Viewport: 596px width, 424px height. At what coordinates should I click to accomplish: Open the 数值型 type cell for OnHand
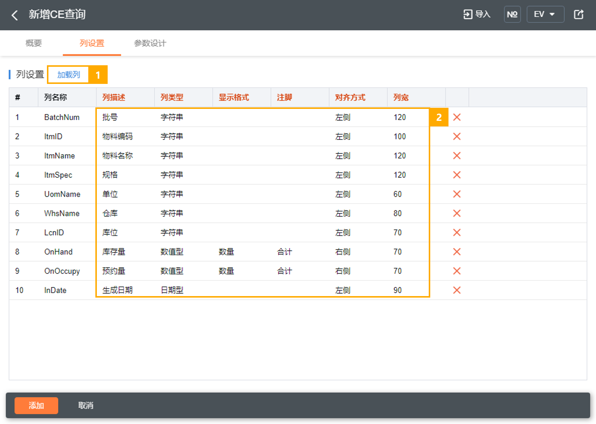click(184, 252)
